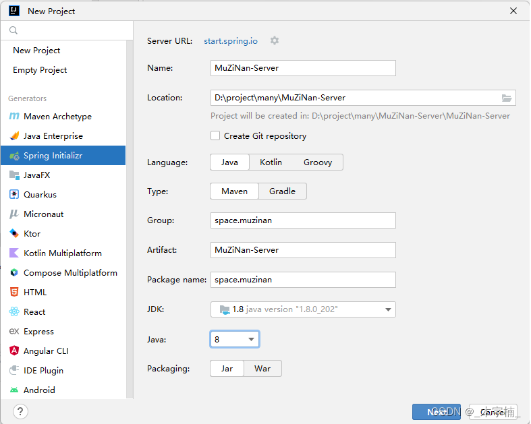Screen dimensions: 531x424
Task: Click the Maven Archetype generator icon
Action: pyautogui.click(x=14, y=117)
